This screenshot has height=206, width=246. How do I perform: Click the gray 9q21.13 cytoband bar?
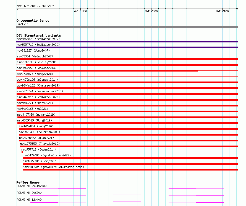point(127,27)
